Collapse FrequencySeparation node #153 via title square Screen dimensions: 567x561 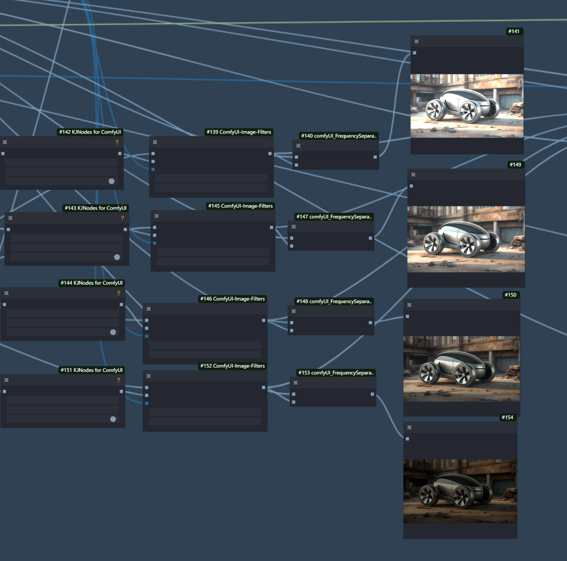pos(296,383)
